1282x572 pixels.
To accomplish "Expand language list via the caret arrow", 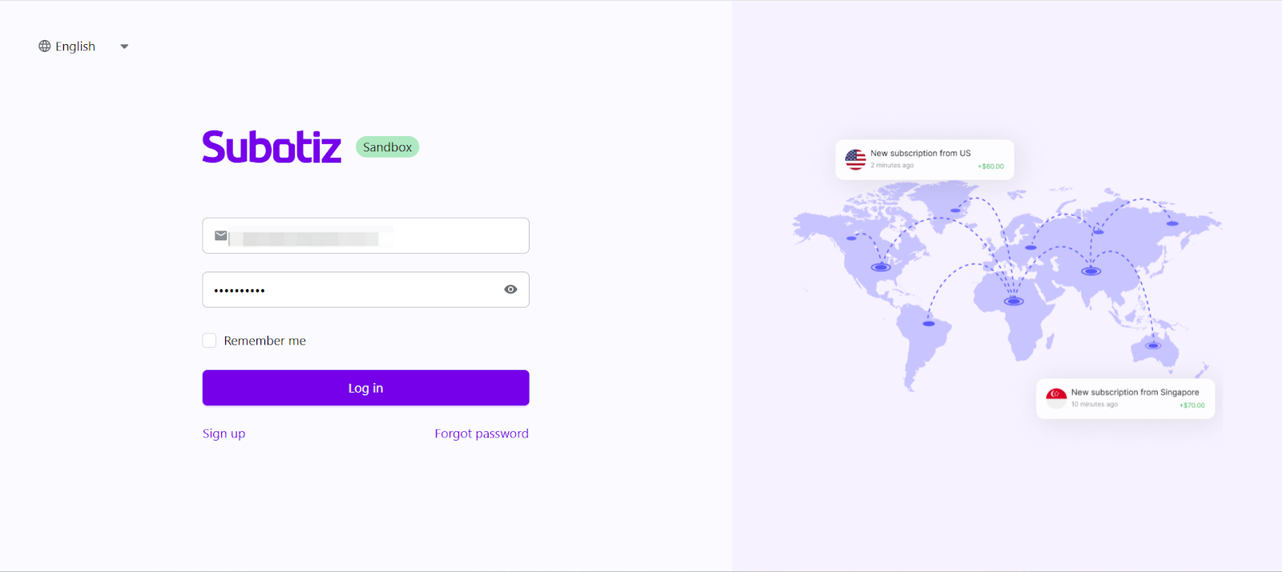I will 124,46.
